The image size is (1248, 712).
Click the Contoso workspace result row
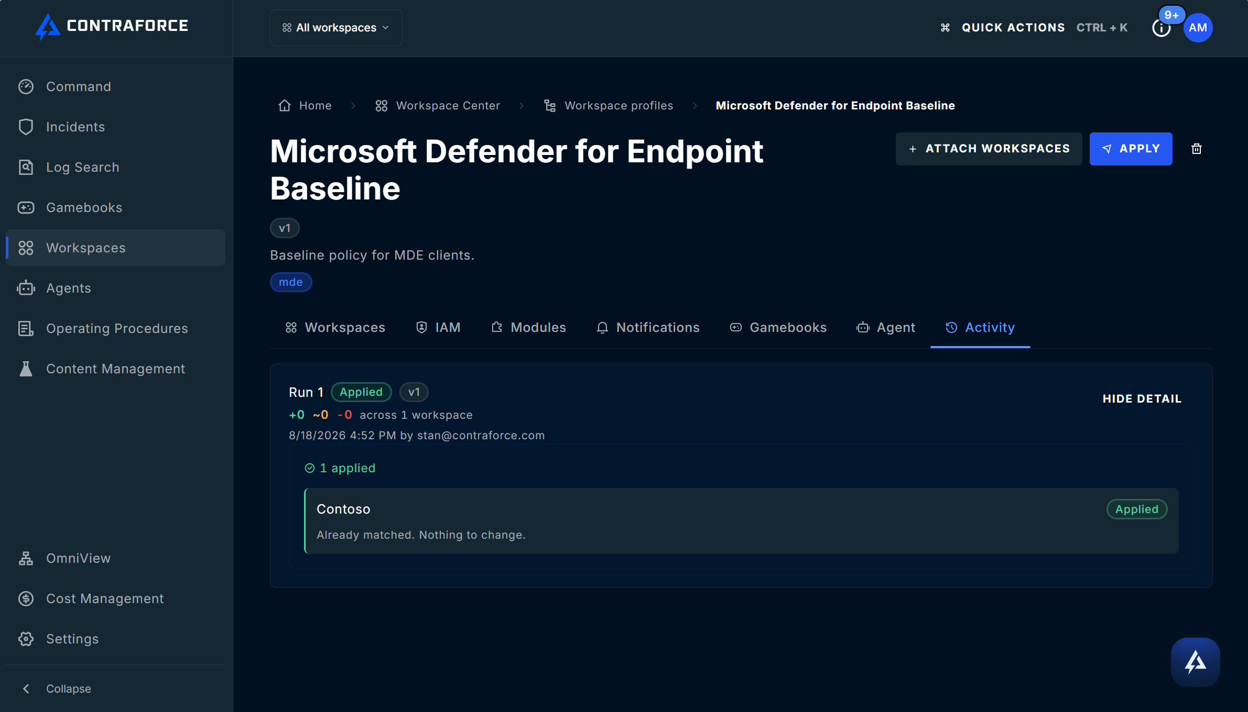(741, 521)
